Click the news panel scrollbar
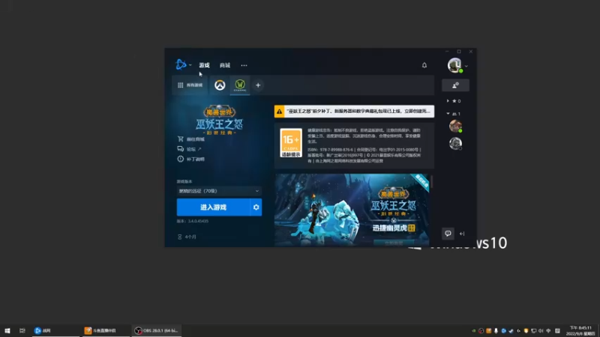 click(432, 182)
